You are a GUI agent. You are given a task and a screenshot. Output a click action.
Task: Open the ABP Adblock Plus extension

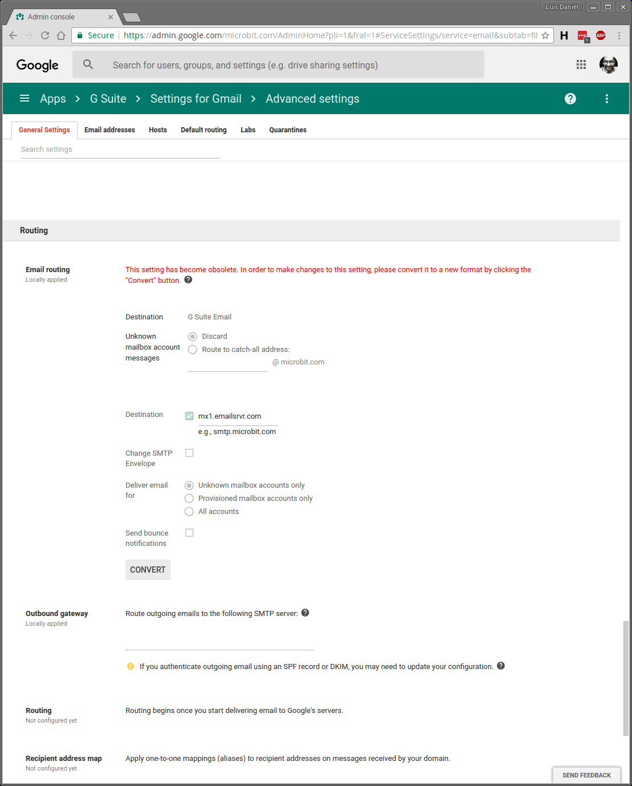pos(601,35)
